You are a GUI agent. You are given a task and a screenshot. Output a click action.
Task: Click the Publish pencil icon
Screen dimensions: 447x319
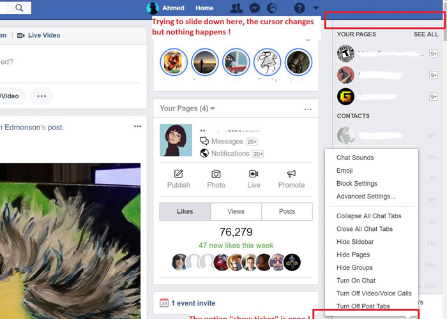178,174
